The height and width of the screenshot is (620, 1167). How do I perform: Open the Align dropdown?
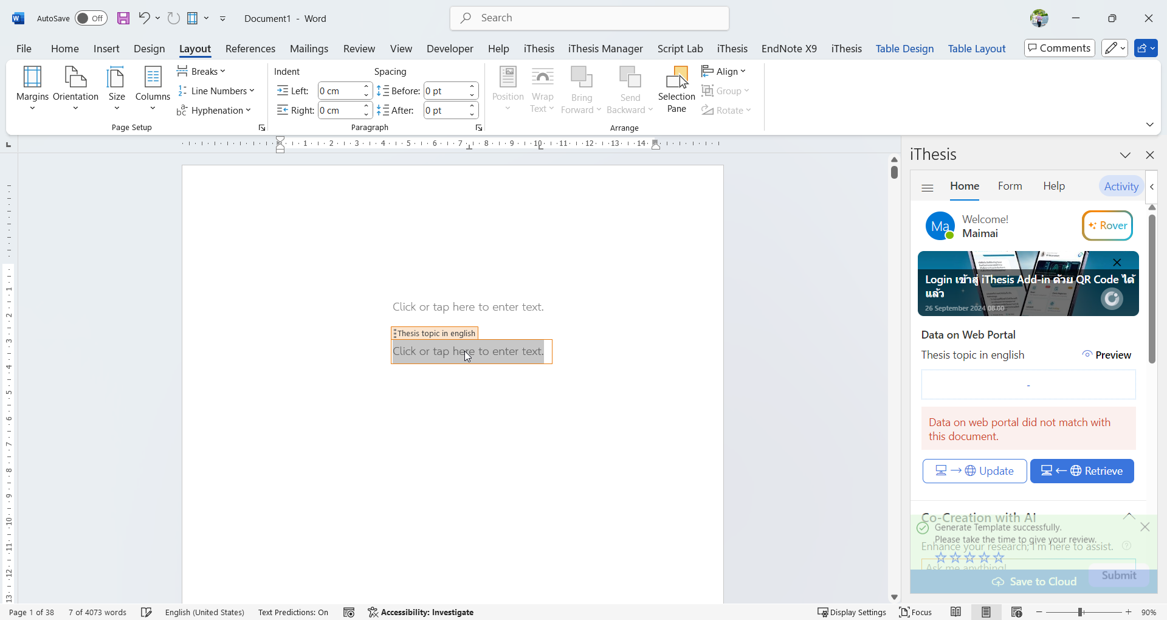pyautogui.click(x=723, y=72)
